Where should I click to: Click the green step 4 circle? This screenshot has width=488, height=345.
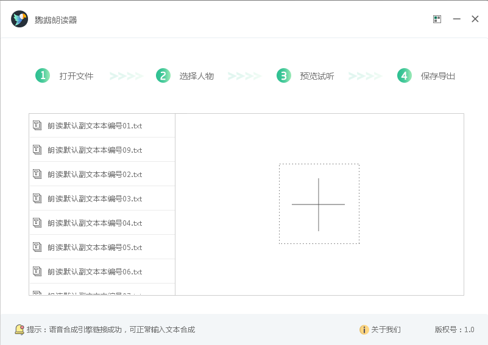405,75
